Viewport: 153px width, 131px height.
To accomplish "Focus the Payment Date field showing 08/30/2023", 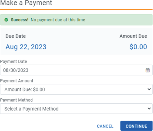I will coord(76,70).
